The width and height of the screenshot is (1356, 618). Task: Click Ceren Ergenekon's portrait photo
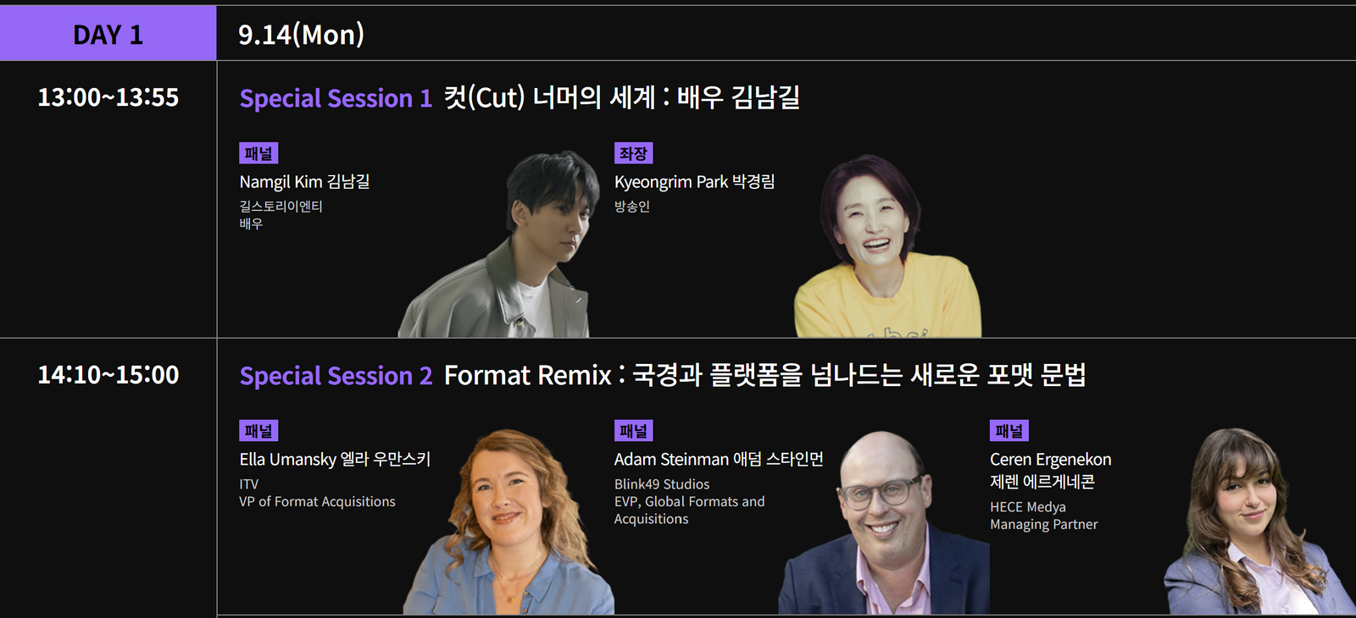(1259, 521)
